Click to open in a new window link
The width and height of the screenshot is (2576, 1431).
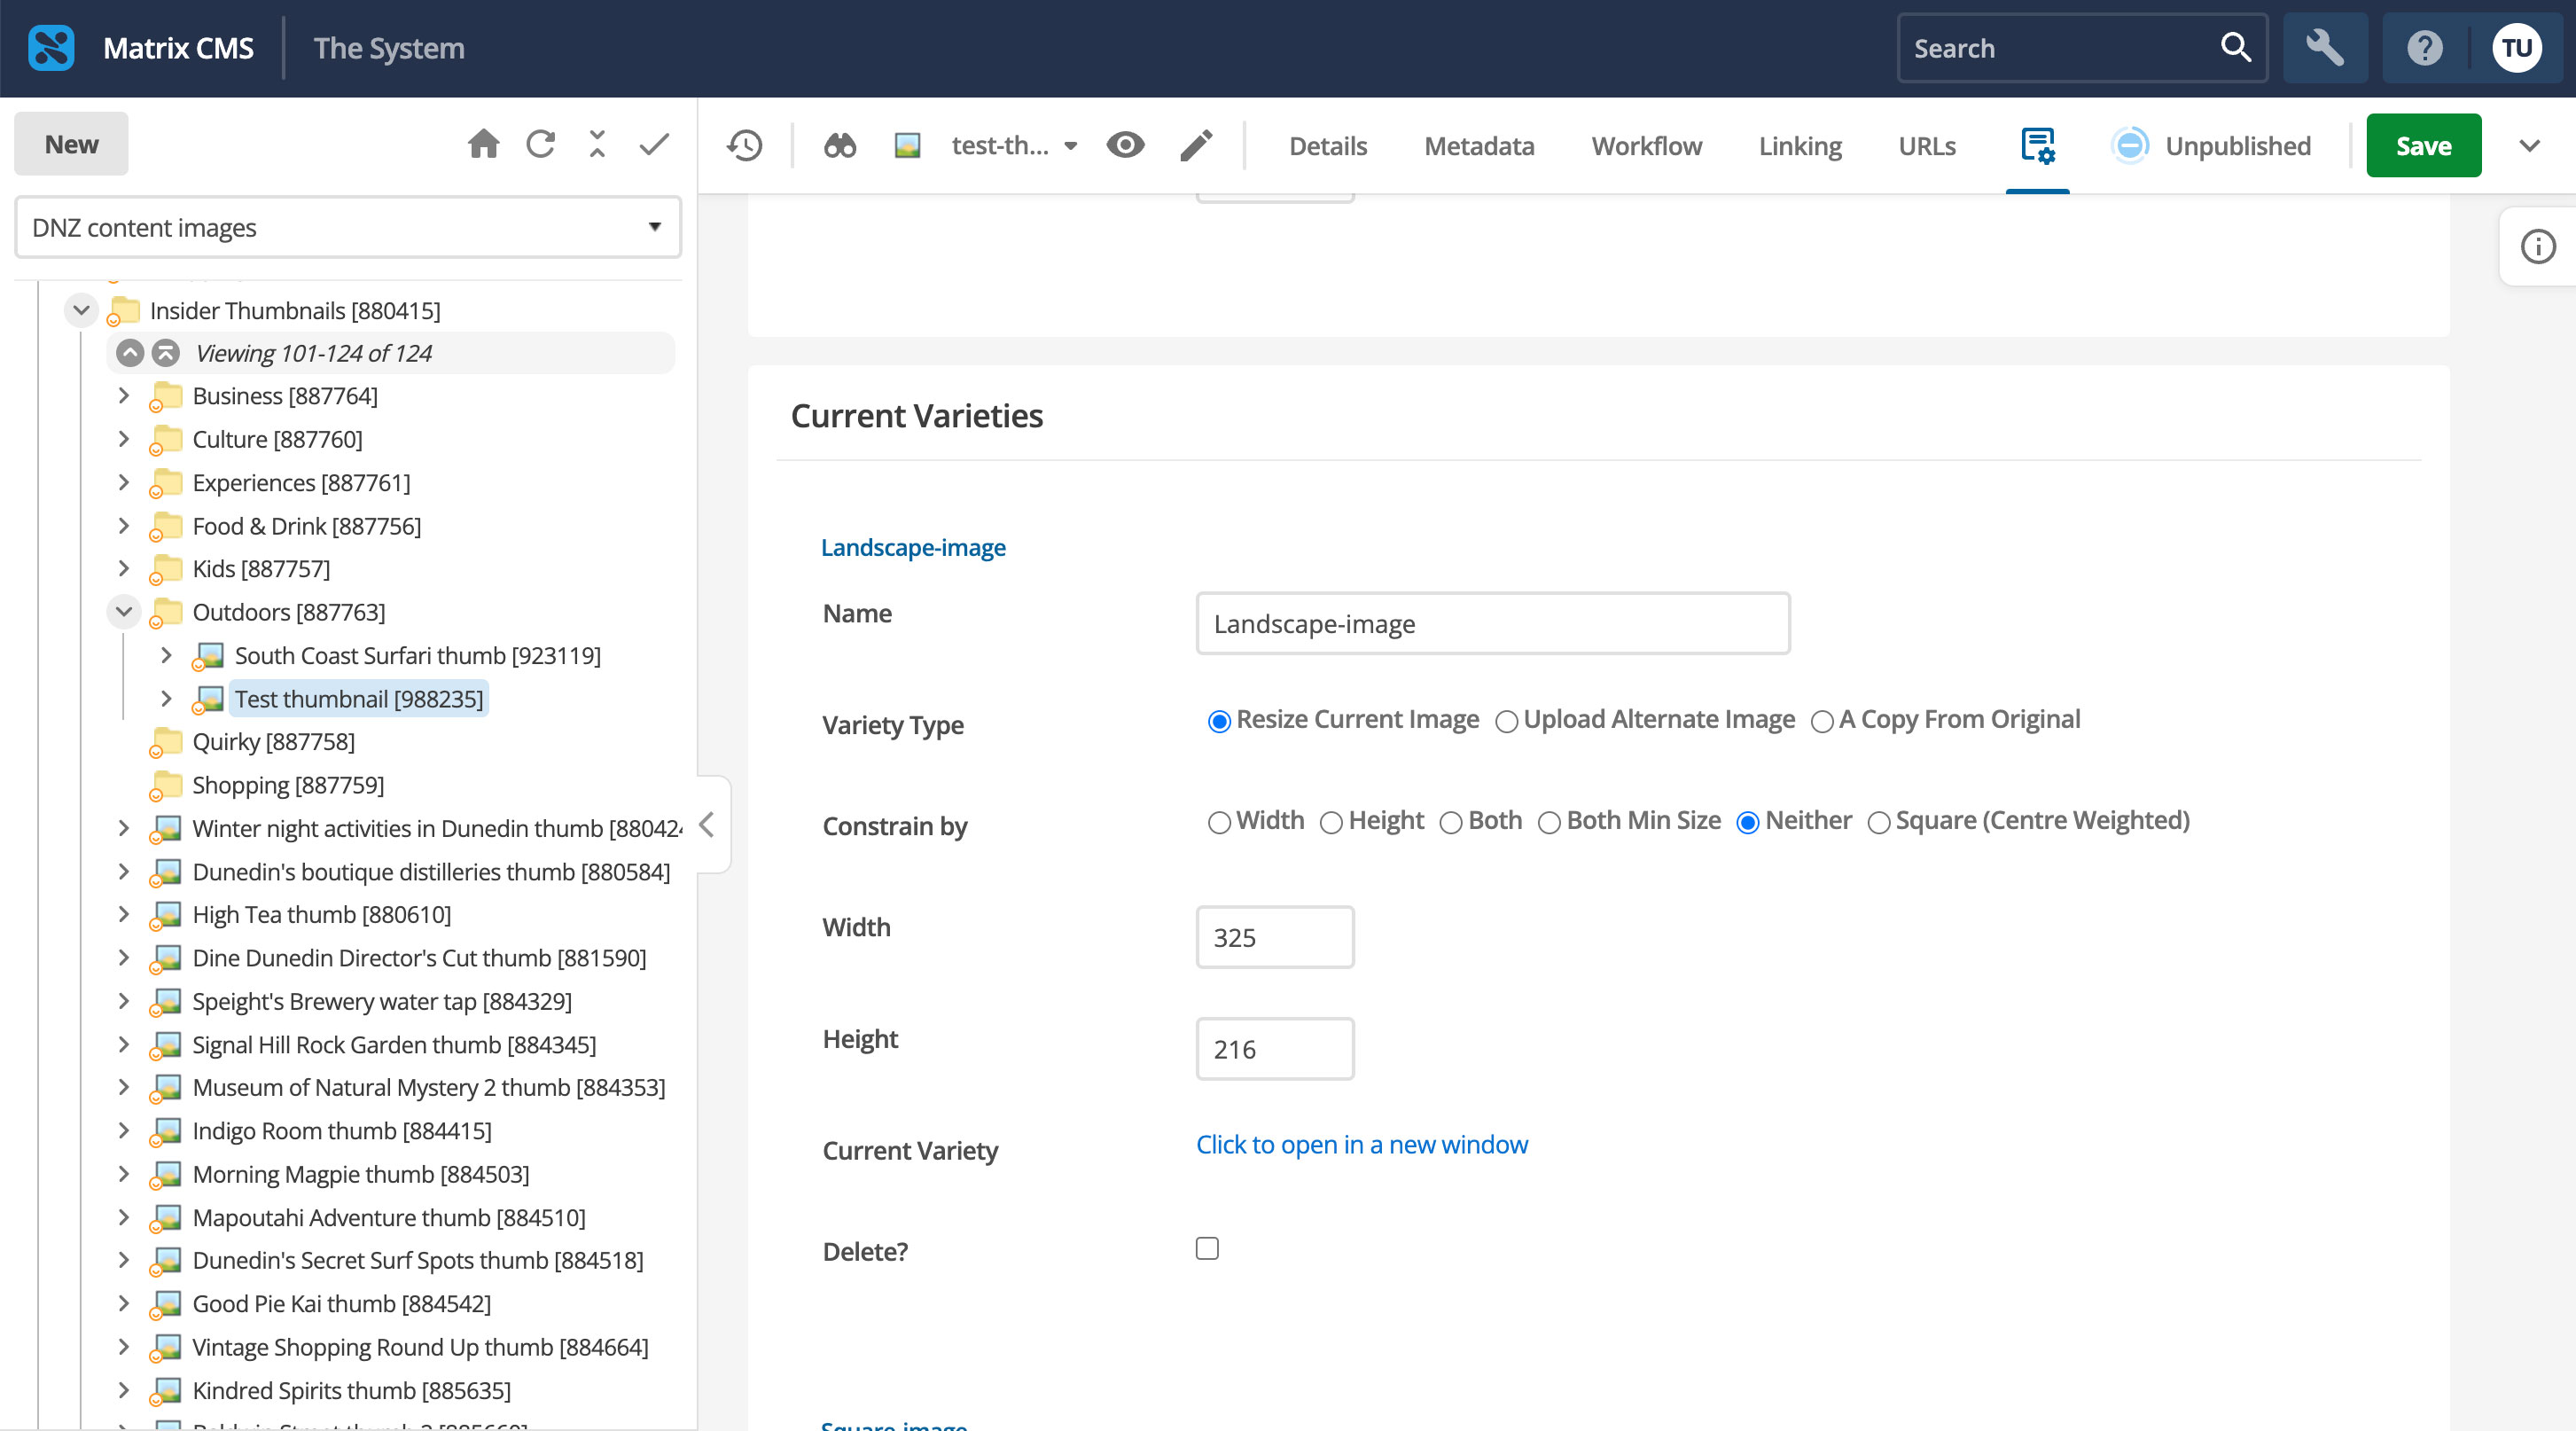coord(1362,1145)
